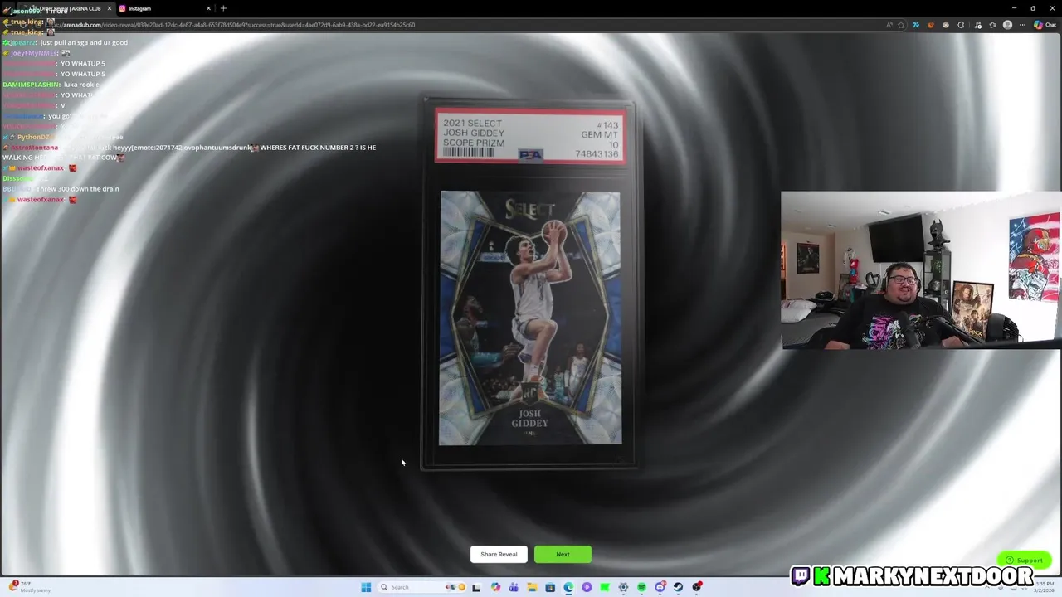Open the Copilot Chat button

(1045, 25)
